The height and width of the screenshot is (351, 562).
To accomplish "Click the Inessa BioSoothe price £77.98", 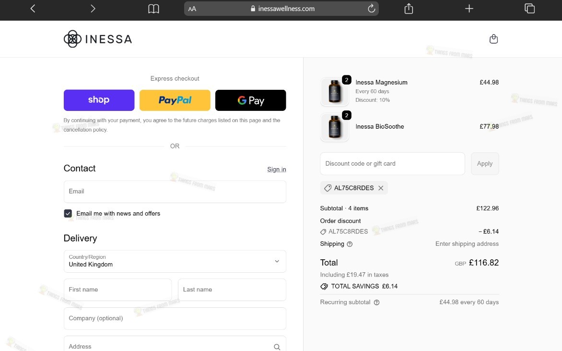I will (489, 126).
